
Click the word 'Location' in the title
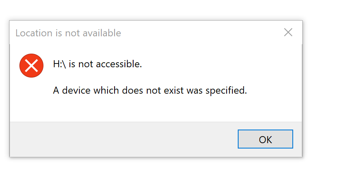click(x=32, y=33)
